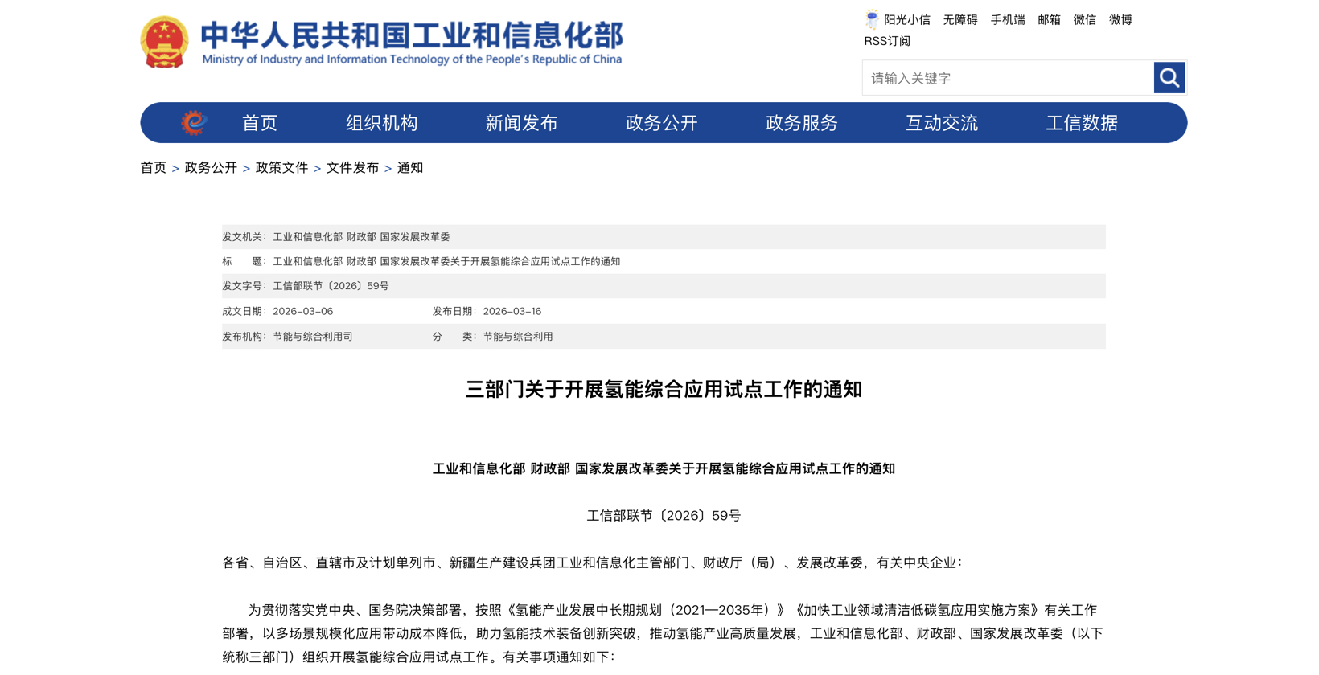Image resolution: width=1319 pixels, height=675 pixels.
Task: Select 互动交流 in the navigation bar
Action: click(x=941, y=123)
